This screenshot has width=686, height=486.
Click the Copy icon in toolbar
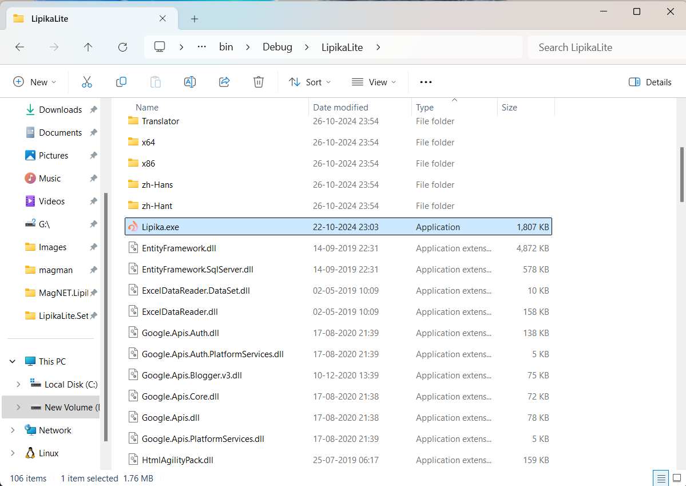121,82
